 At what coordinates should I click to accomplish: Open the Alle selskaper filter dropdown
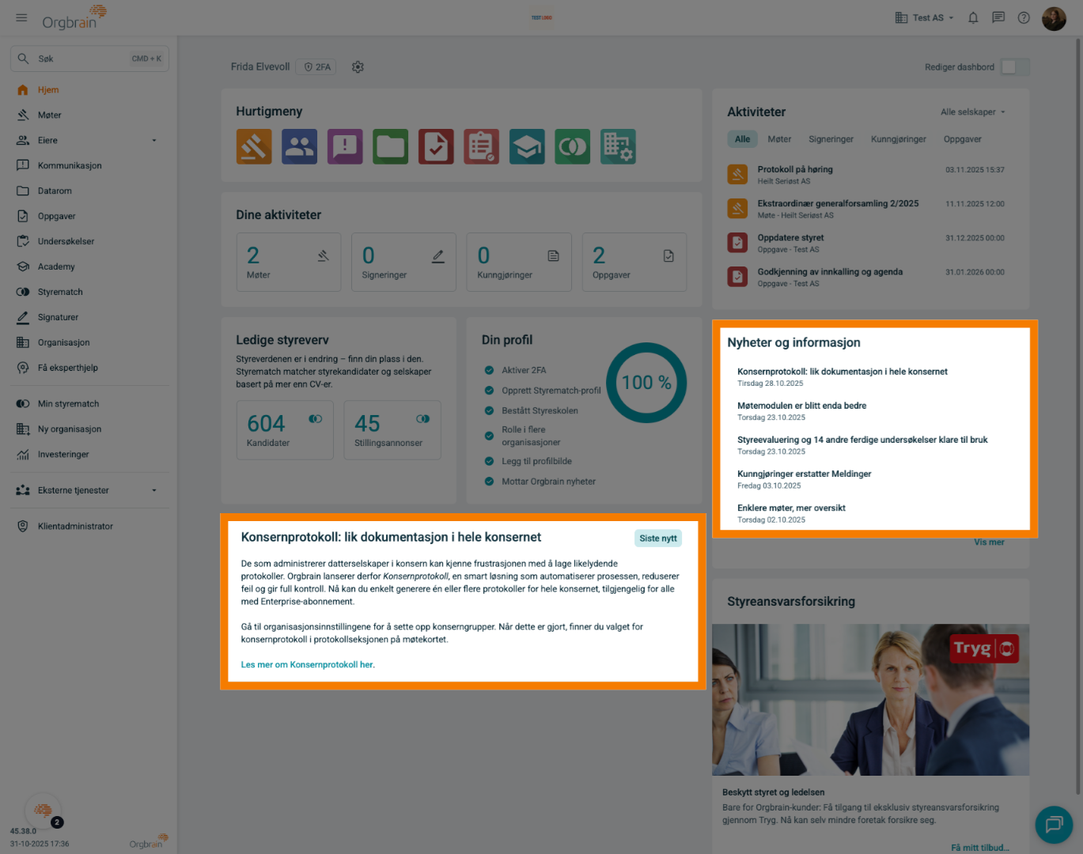click(x=973, y=112)
